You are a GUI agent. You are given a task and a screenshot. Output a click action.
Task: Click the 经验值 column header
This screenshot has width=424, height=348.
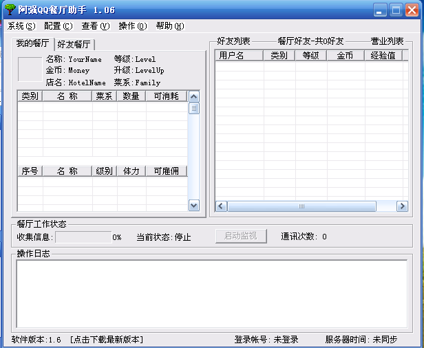pos(383,56)
